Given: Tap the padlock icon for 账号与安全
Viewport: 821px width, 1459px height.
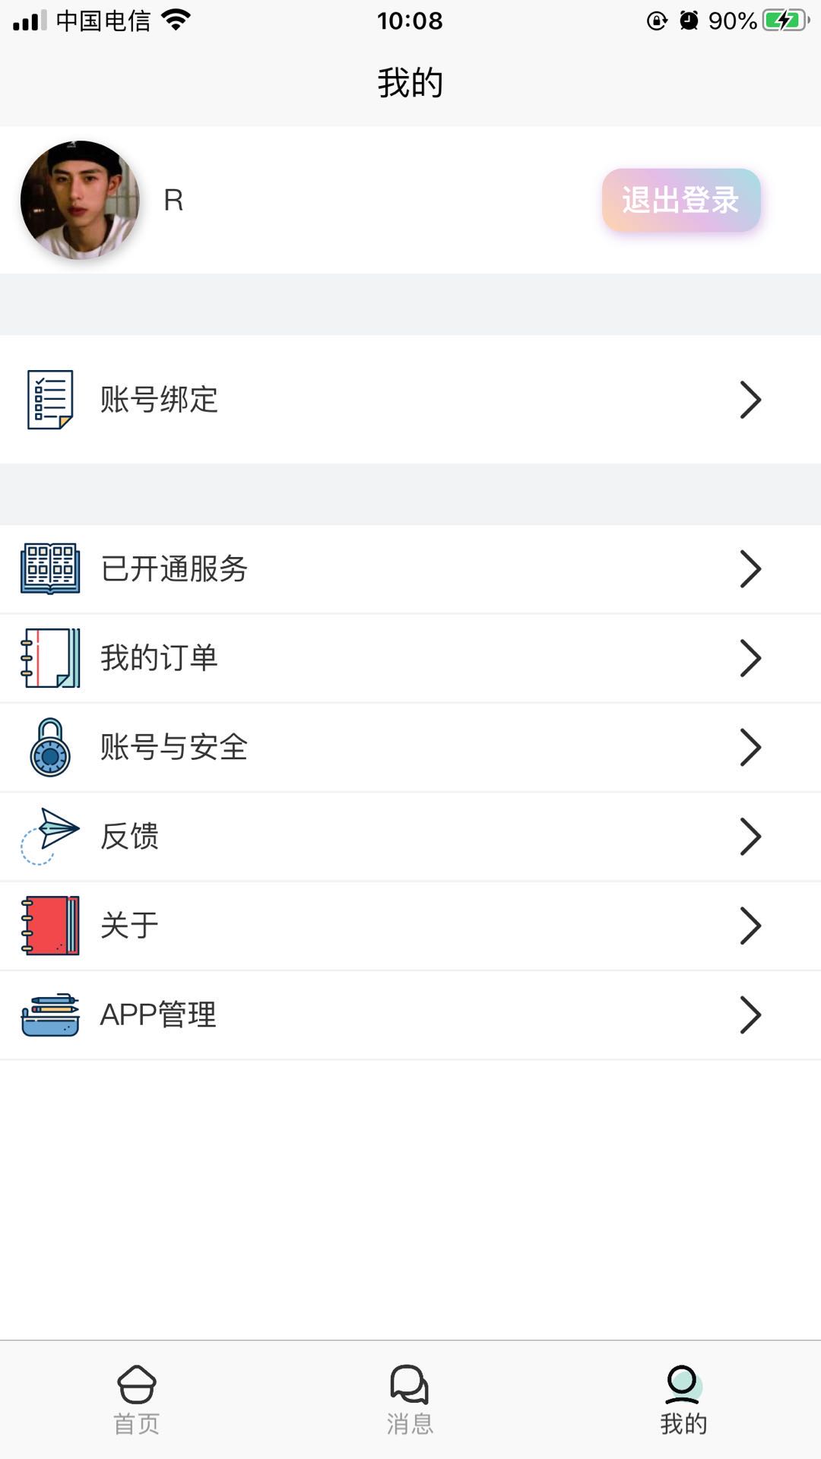Looking at the screenshot, I should (x=50, y=747).
